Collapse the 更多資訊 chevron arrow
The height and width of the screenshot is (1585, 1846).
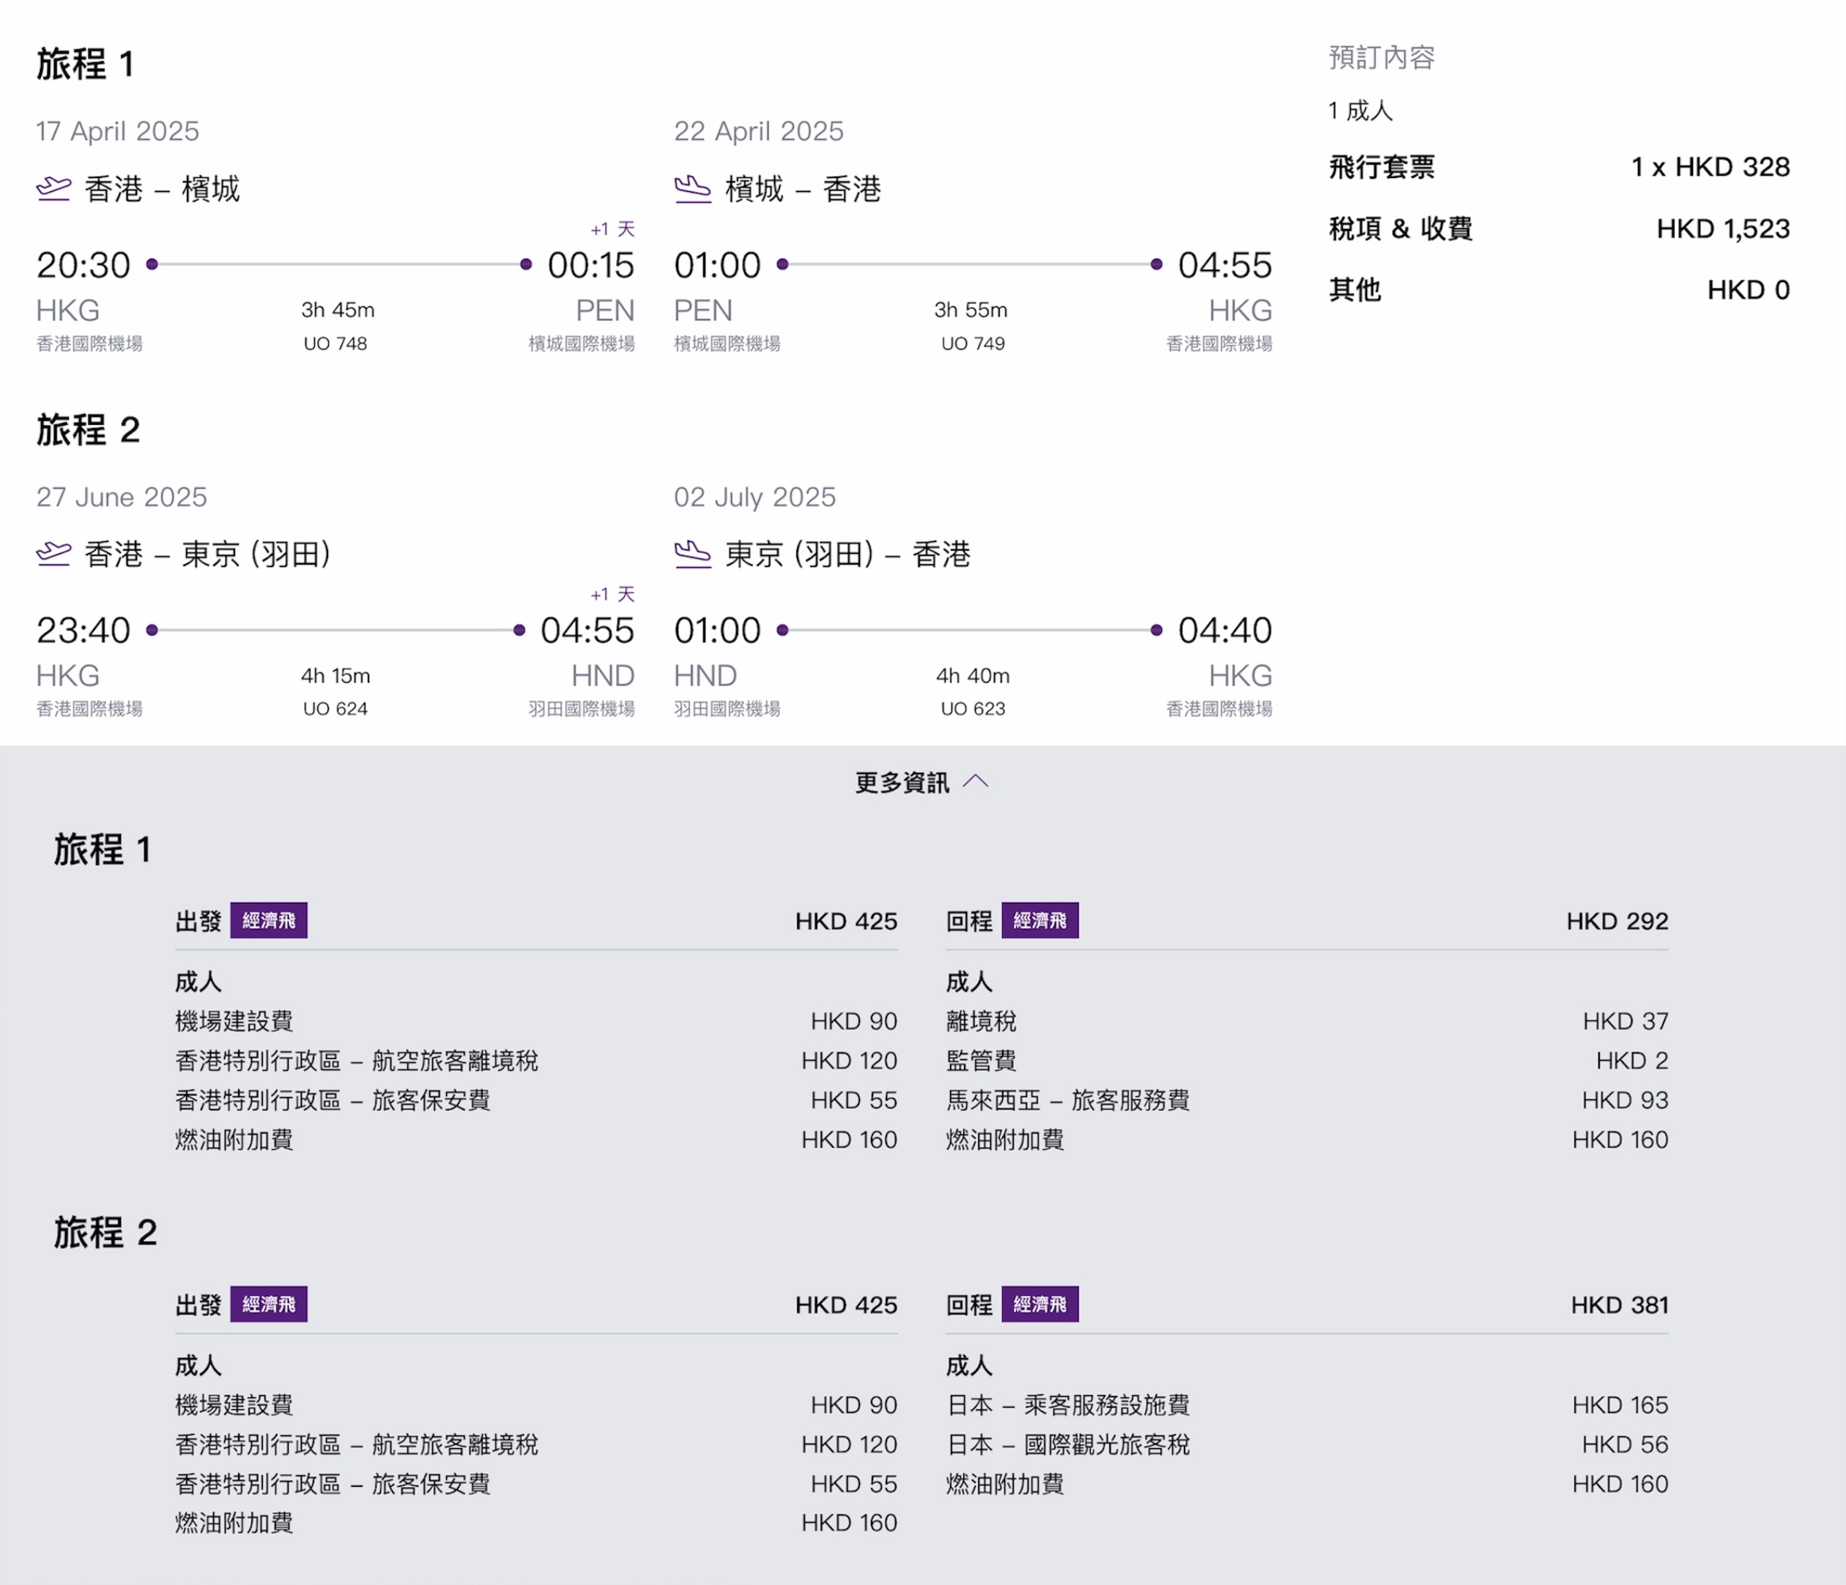976,782
